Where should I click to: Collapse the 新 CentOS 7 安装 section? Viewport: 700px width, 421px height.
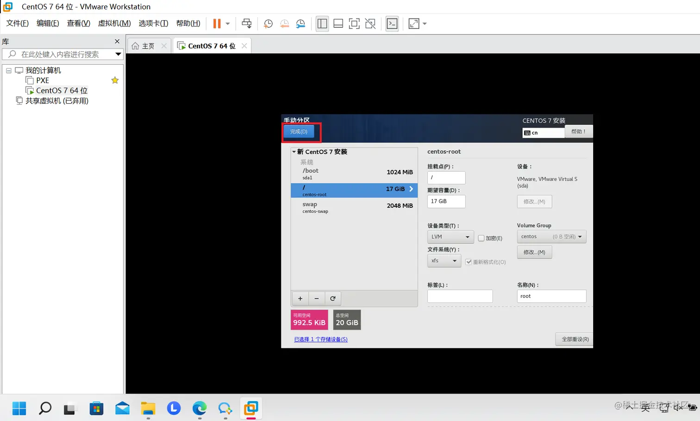tap(294, 152)
